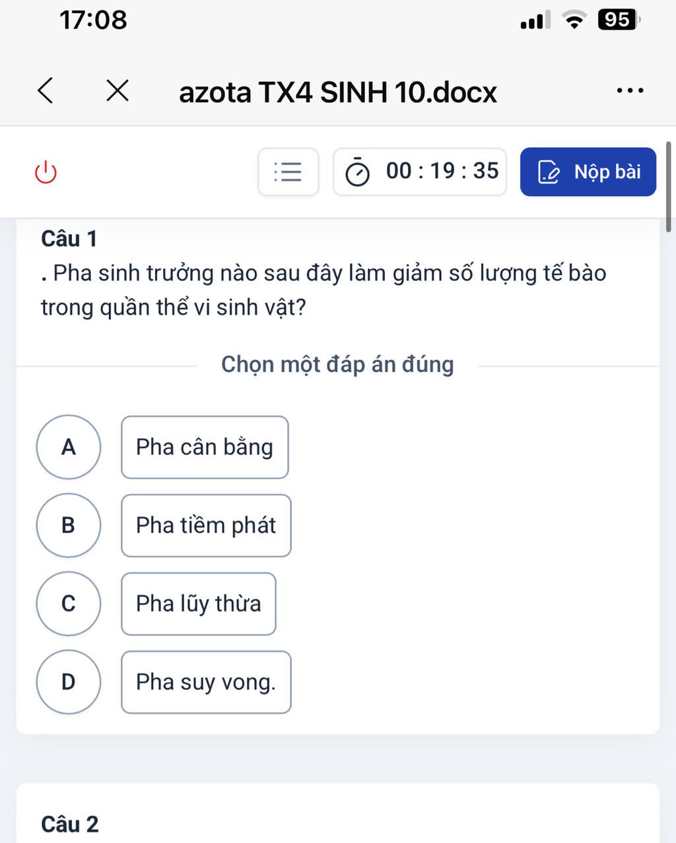676x843 pixels.
Task: Open the three-dot more options menu
Action: pos(629,90)
